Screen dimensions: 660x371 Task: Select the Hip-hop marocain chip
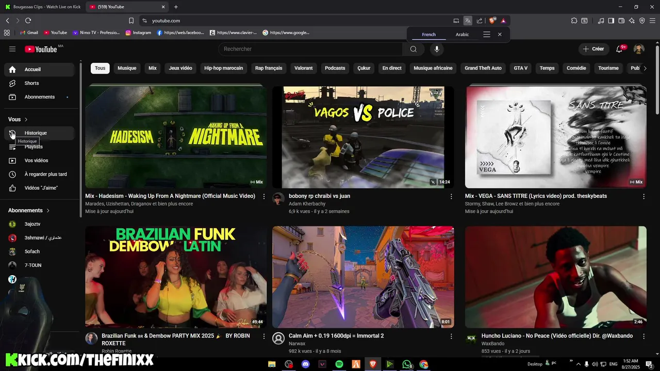coord(223,68)
